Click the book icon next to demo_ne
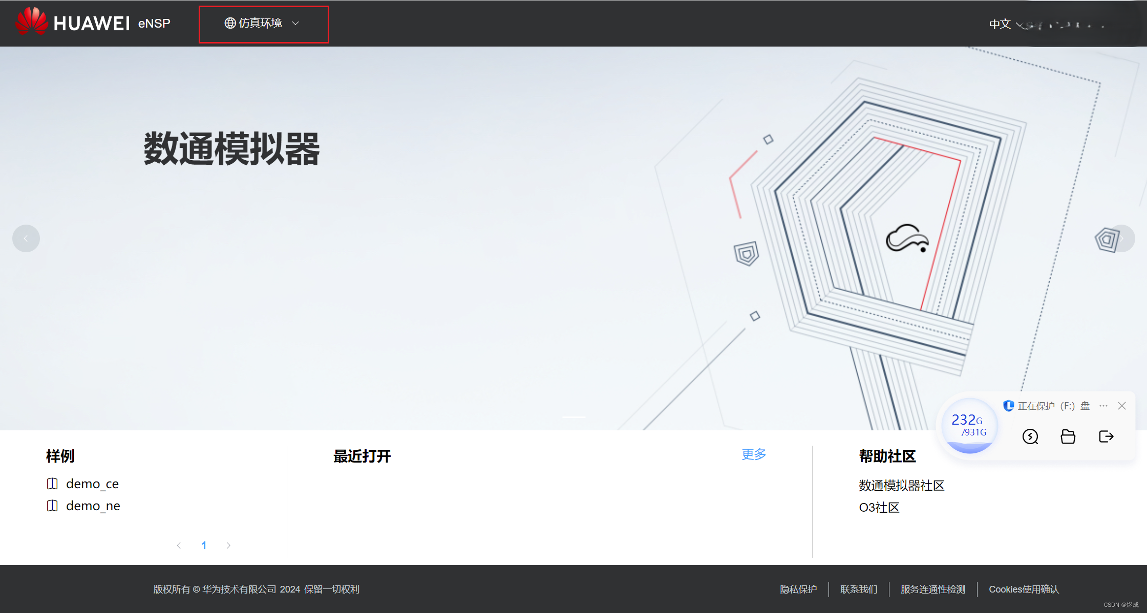This screenshot has width=1147, height=613. (52, 506)
